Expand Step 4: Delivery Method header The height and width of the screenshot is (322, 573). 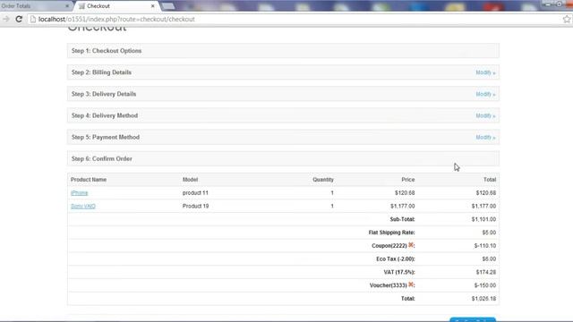[283, 115]
